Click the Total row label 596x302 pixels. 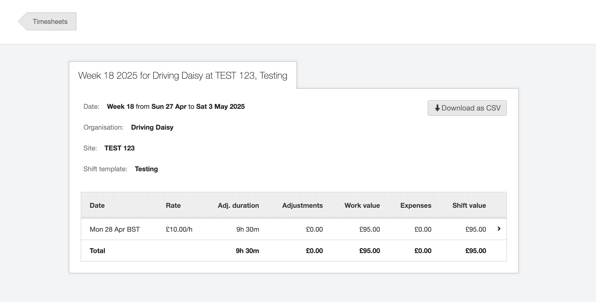click(x=97, y=251)
